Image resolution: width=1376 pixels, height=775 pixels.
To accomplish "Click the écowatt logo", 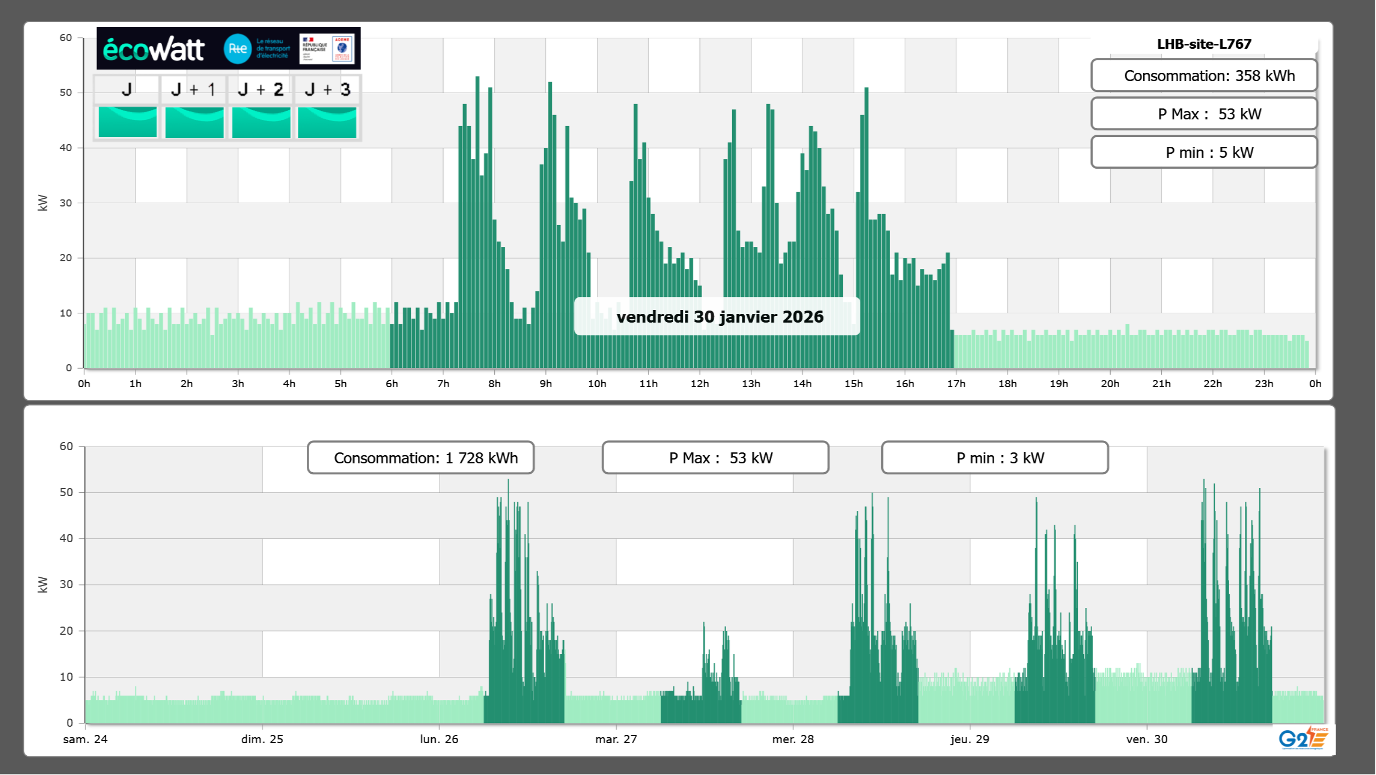I will (x=154, y=49).
